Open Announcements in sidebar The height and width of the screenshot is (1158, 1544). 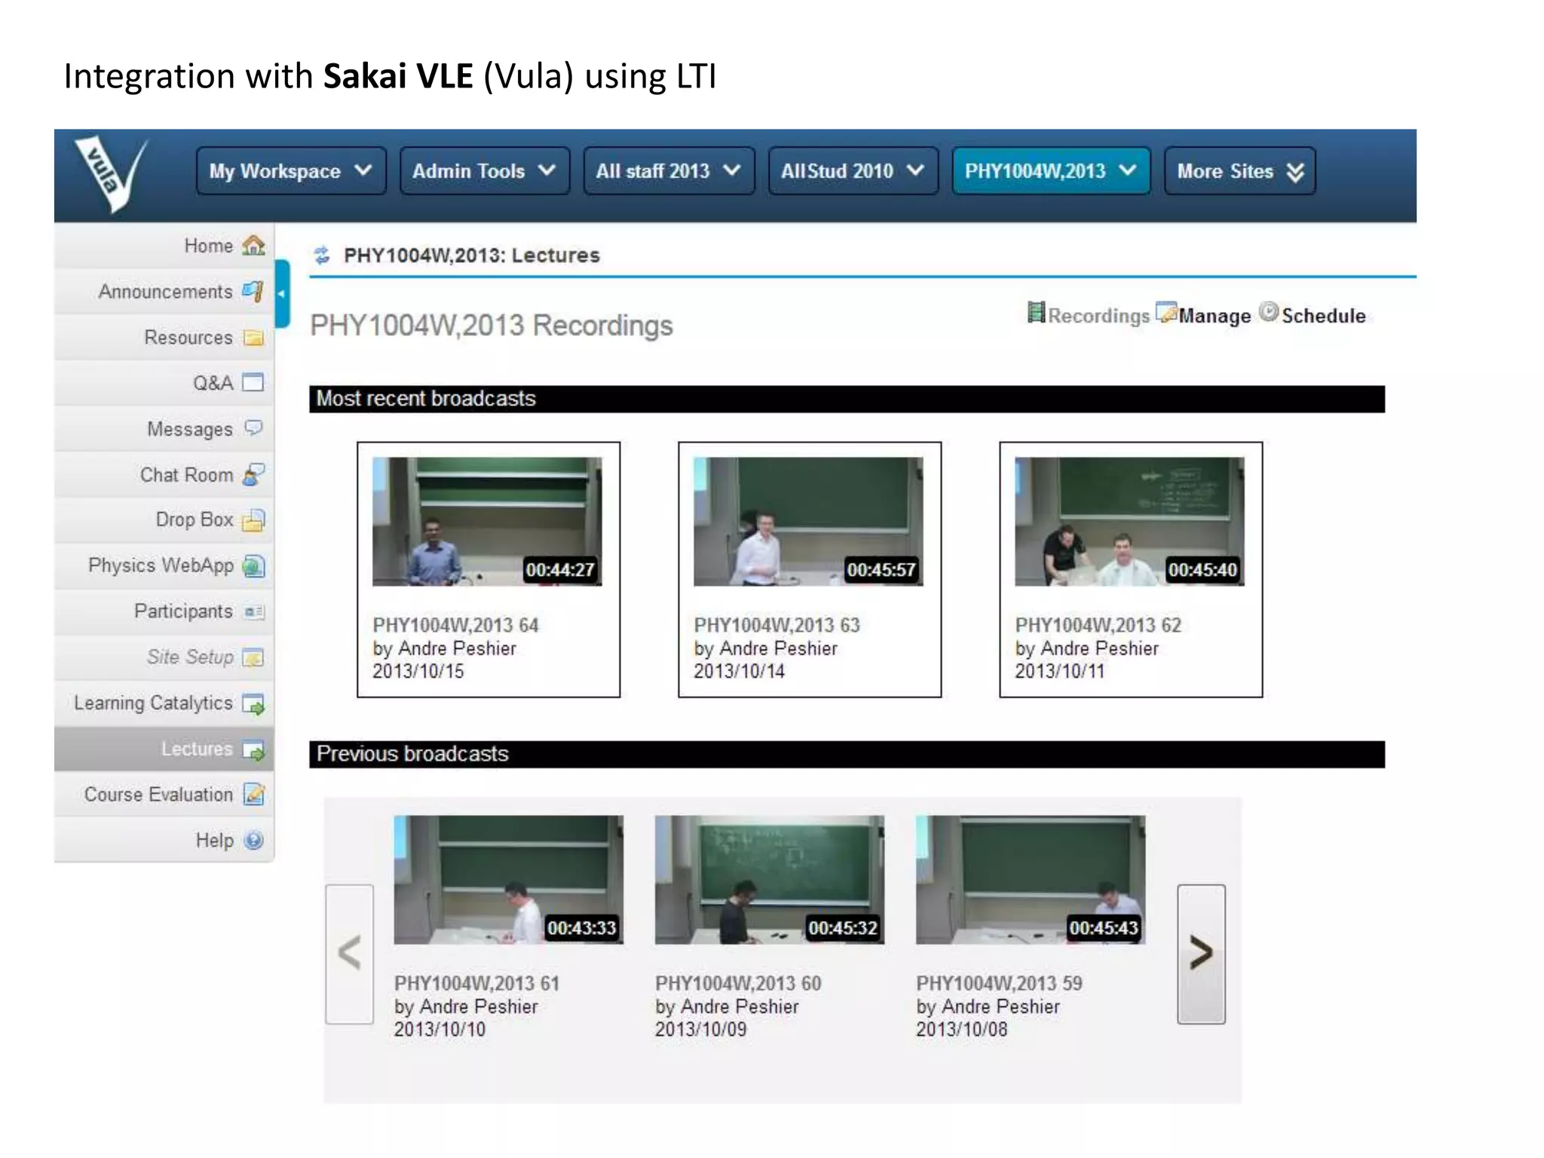[x=164, y=292]
